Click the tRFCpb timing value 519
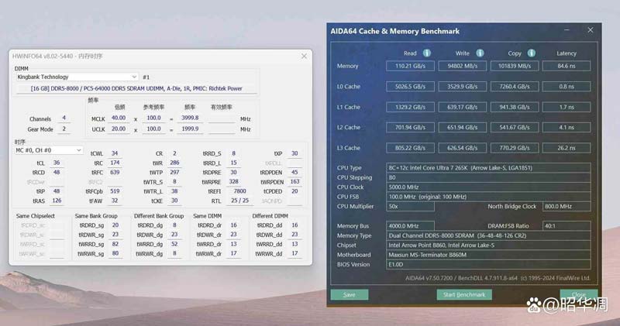The width and height of the screenshot is (620, 326). tap(115, 191)
